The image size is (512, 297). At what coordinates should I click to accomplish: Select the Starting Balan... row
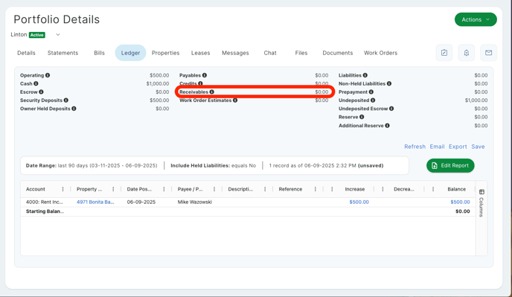[x=248, y=211]
